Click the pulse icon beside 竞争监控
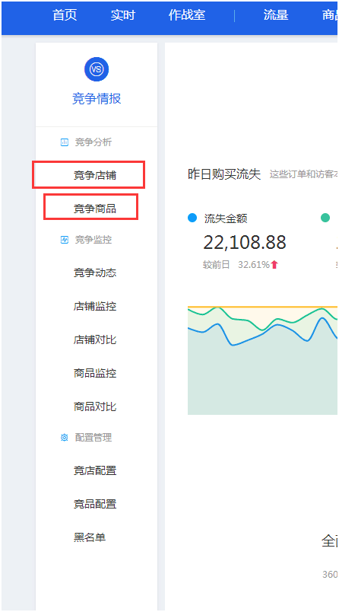The width and height of the screenshot is (339, 612). [x=65, y=240]
